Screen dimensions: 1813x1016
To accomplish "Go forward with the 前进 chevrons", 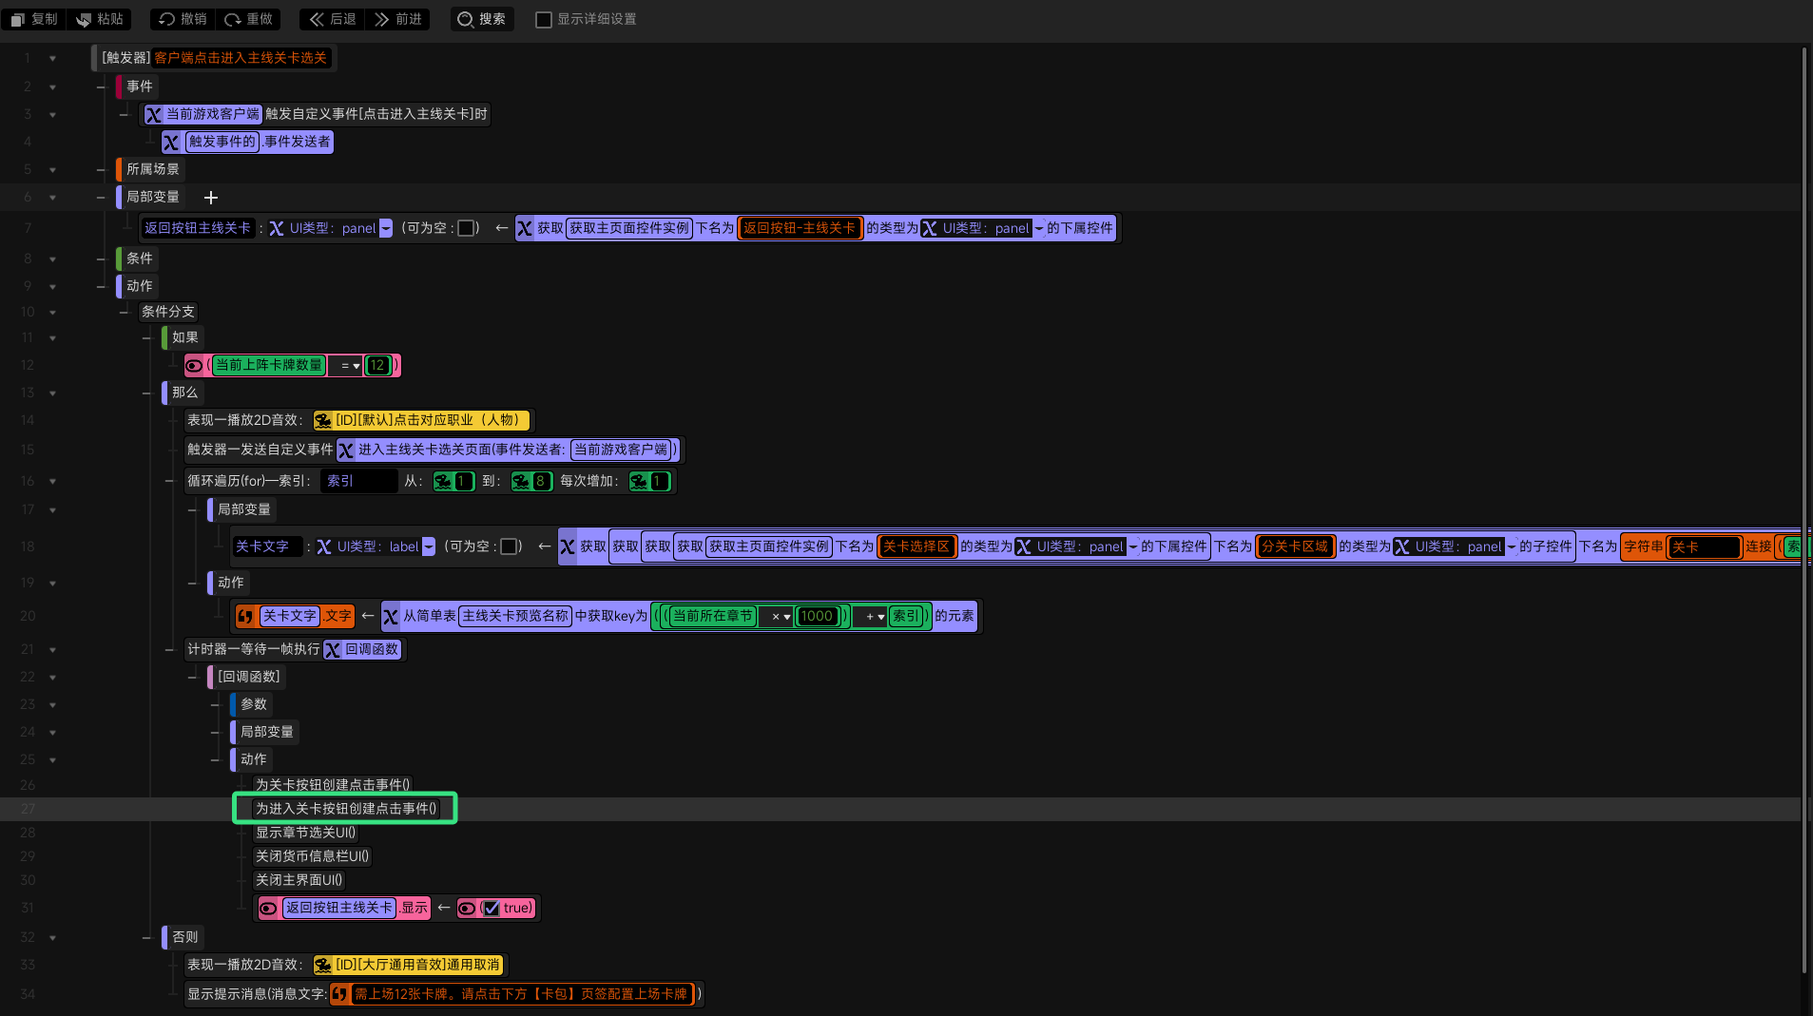I will [382, 19].
